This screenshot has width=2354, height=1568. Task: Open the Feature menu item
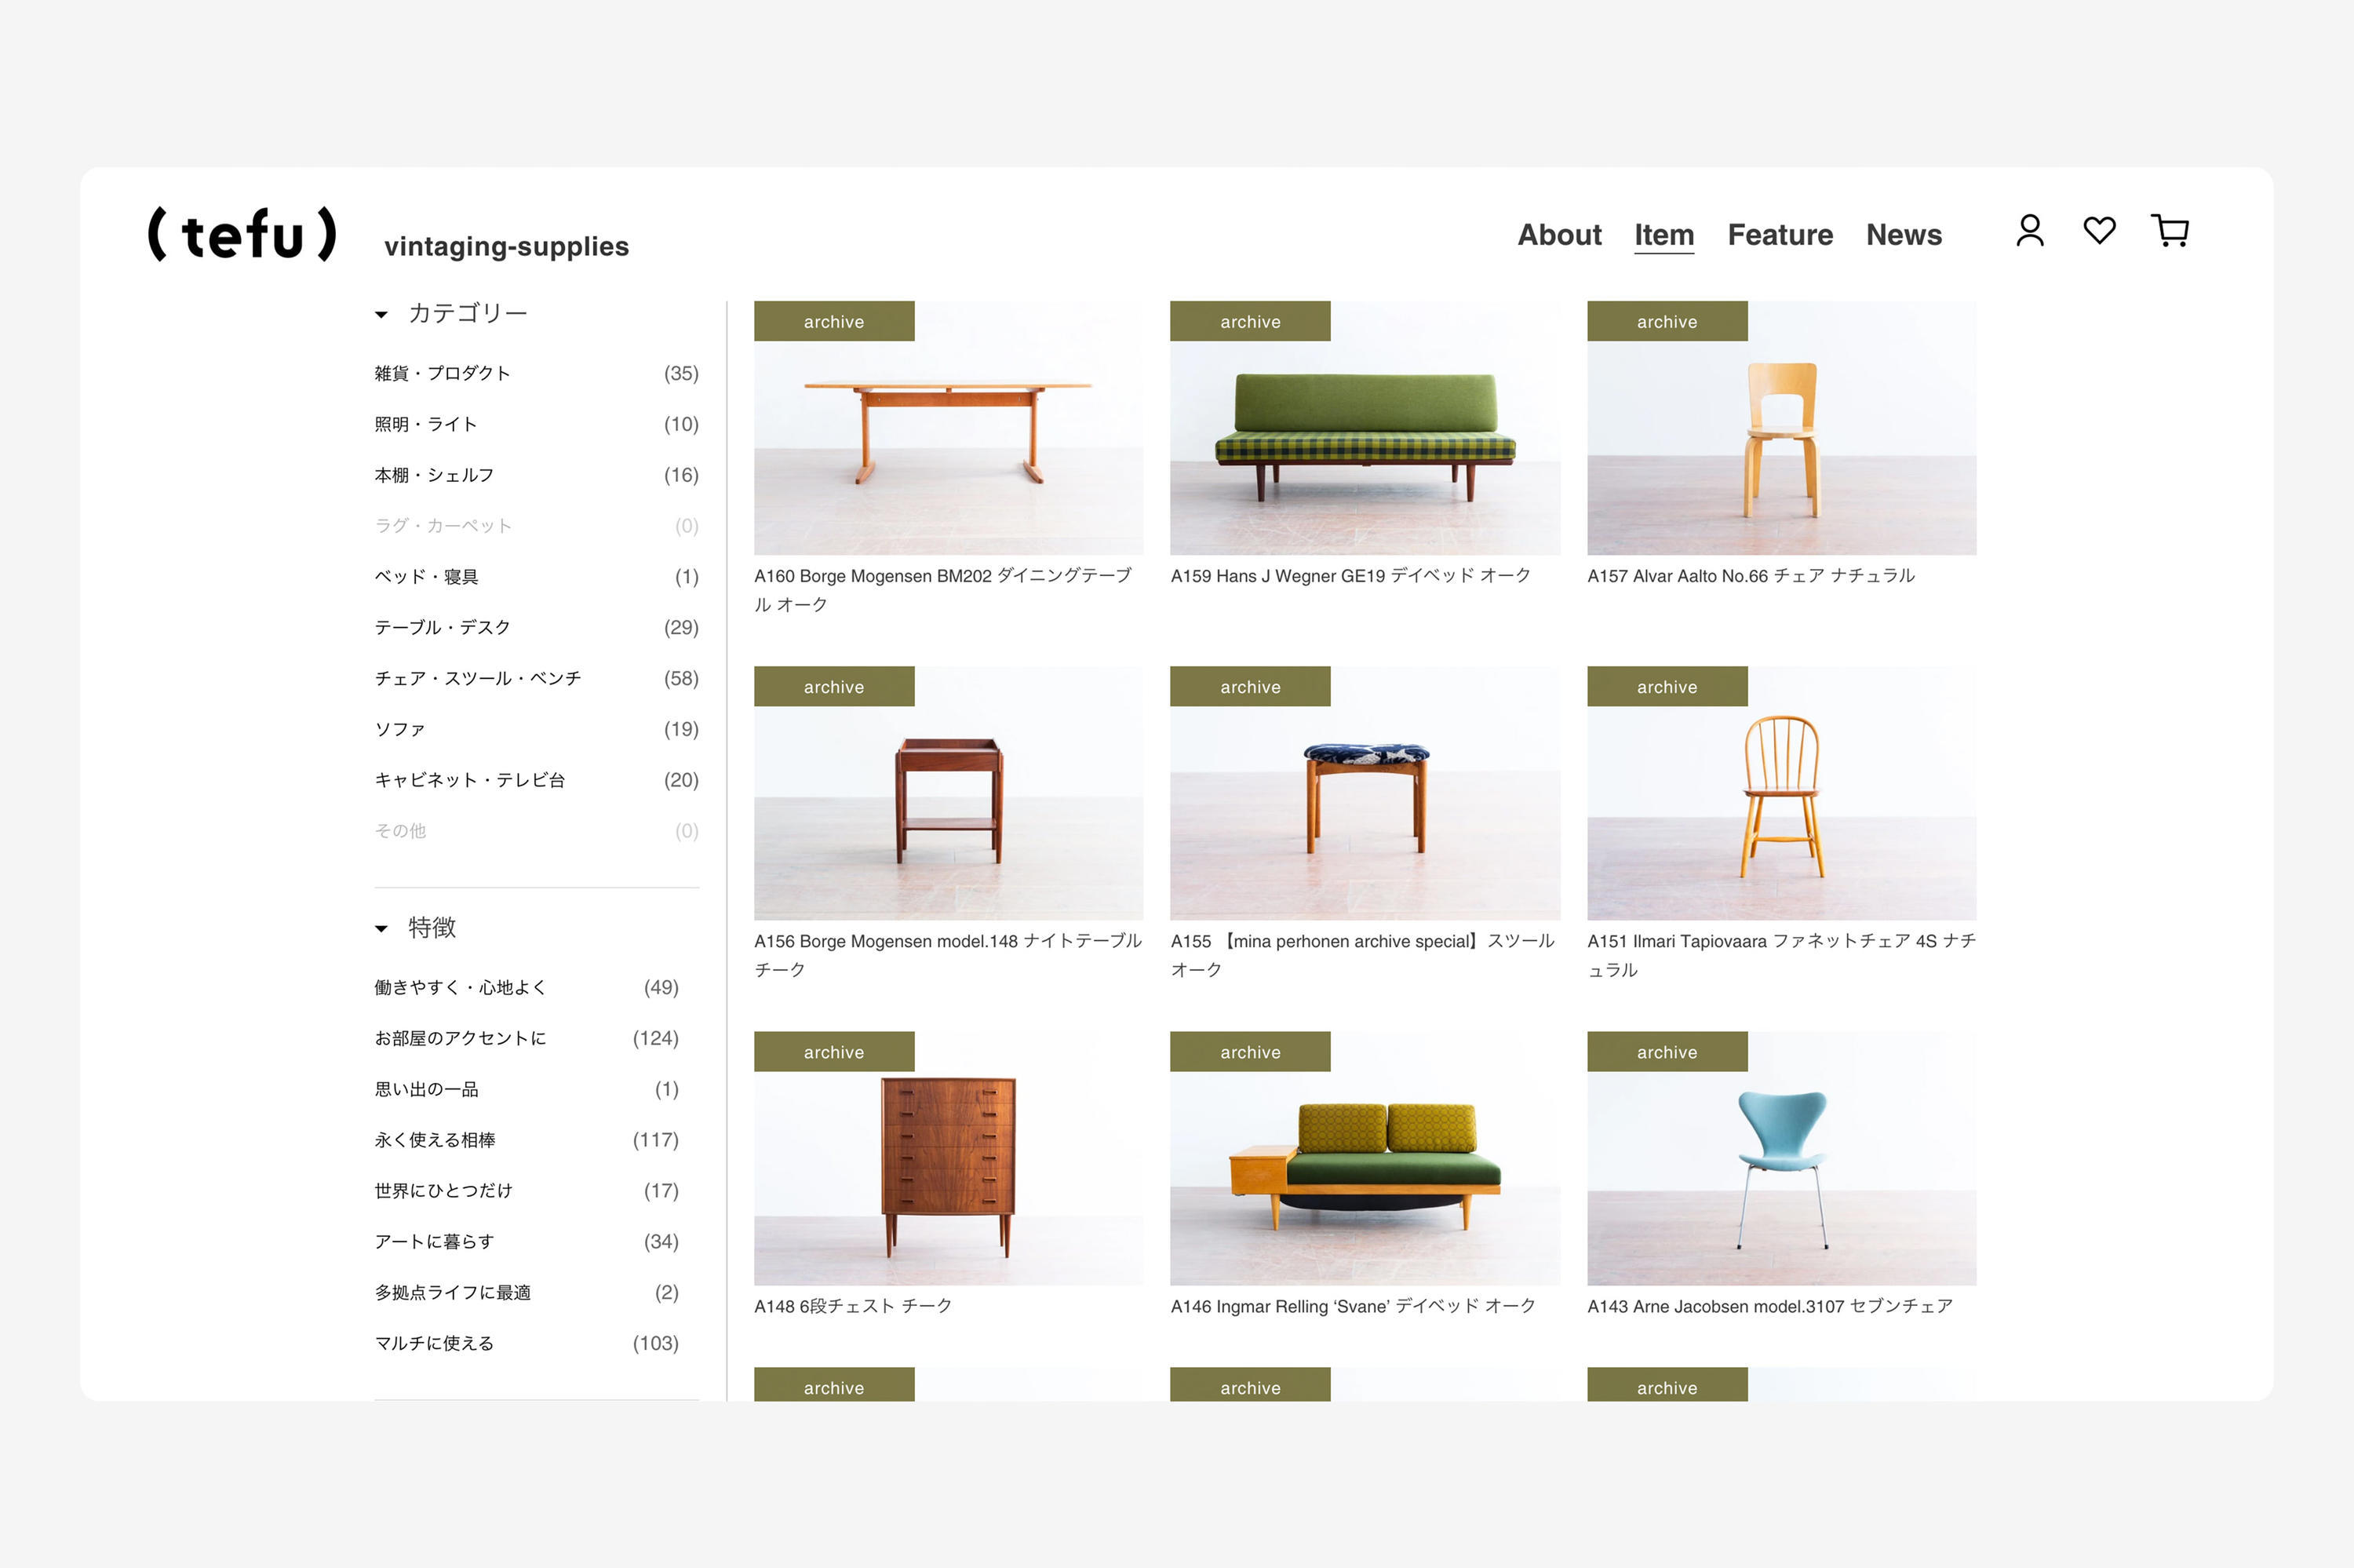(x=1780, y=235)
